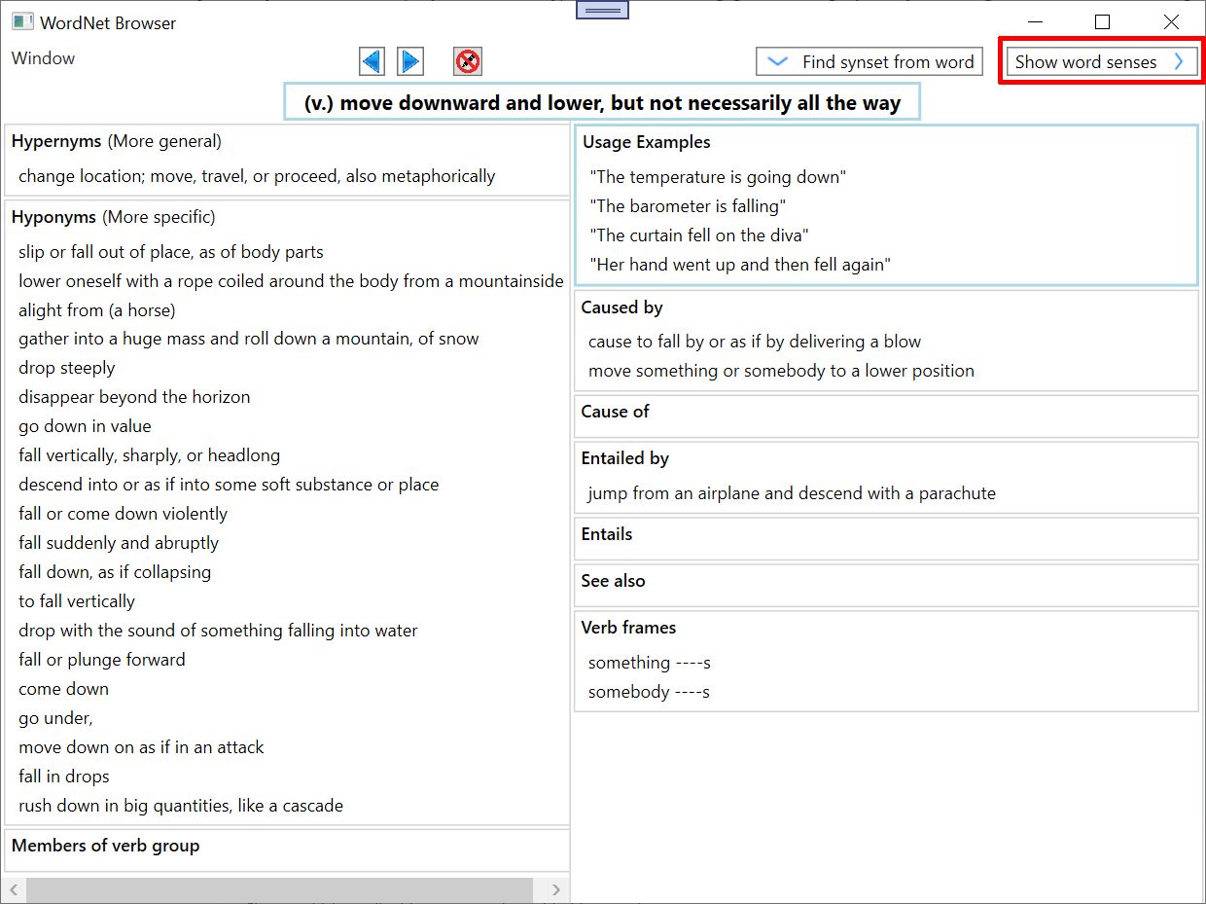
Task: Select hypernym 'change location; move, travel, or proceed'
Action: (257, 176)
